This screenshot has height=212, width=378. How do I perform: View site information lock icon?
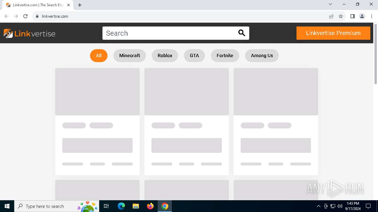pyautogui.click(x=37, y=16)
